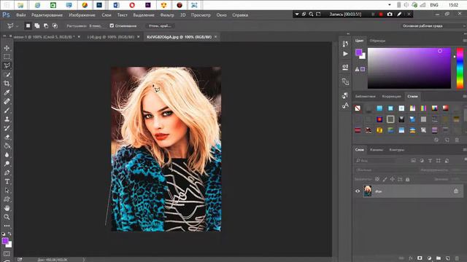Select the Blur tool

click(7, 155)
